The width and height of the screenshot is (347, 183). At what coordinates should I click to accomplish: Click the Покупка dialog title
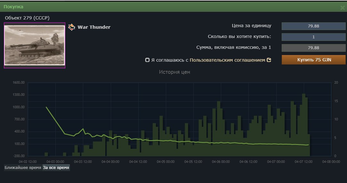(x=13, y=7)
